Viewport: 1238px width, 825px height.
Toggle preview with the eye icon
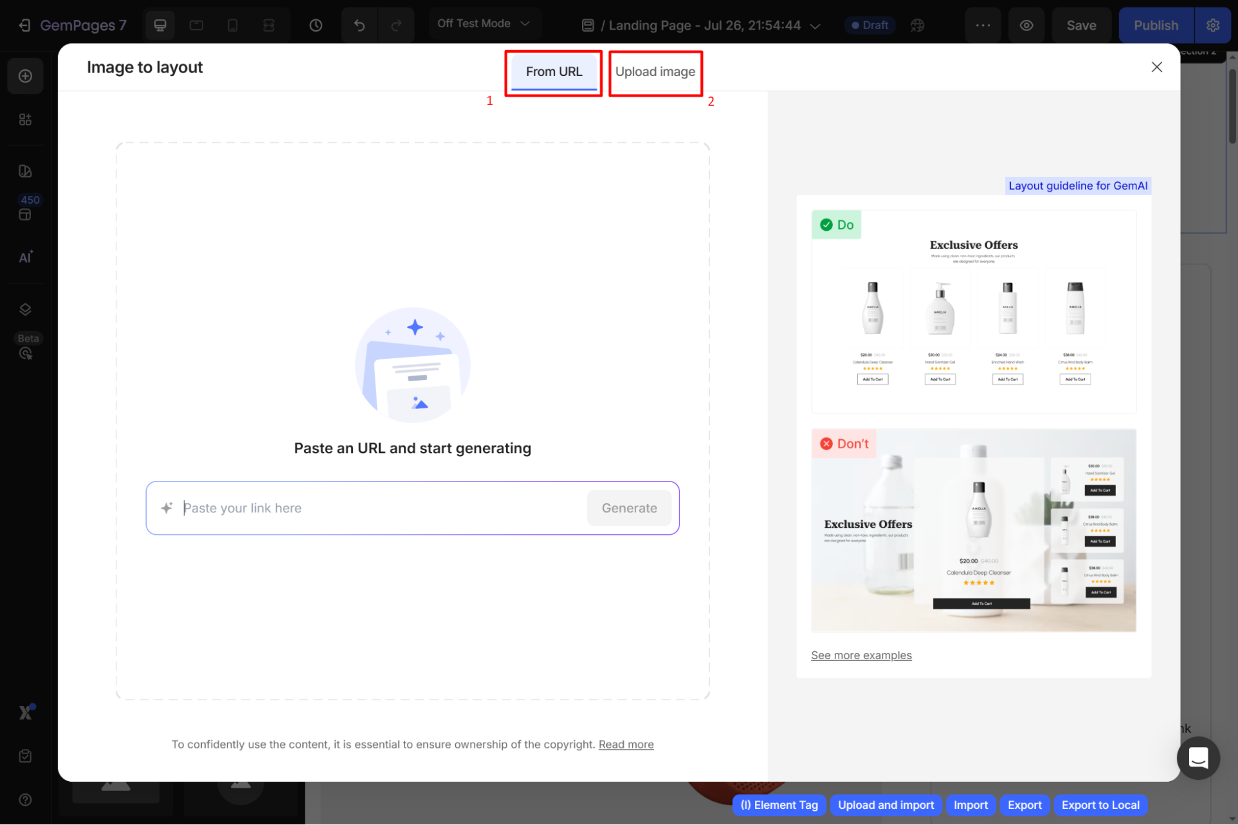1026,25
